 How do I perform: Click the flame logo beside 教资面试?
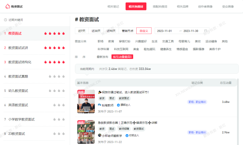[8, 6]
